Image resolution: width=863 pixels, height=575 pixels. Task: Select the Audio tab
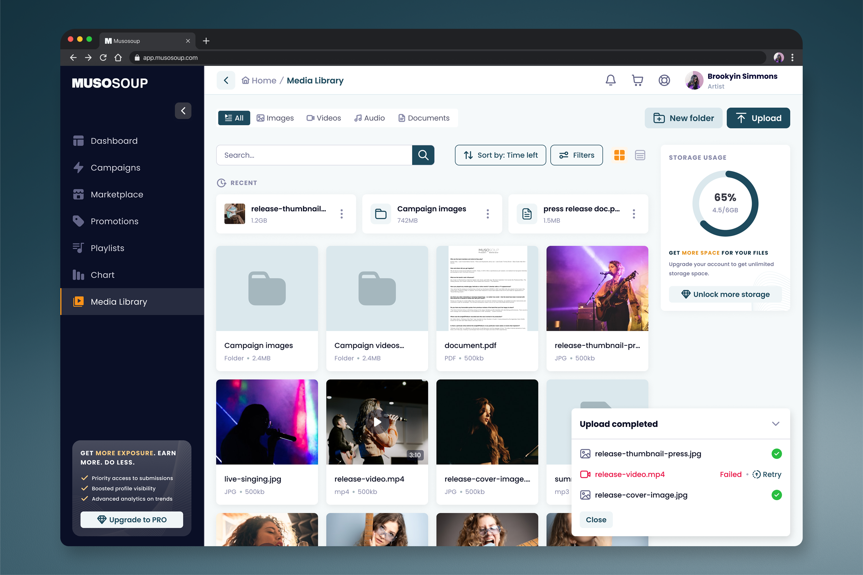(x=370, y=118)
